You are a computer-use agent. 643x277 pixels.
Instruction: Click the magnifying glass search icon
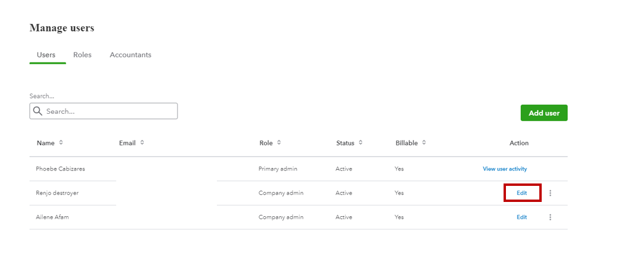point(38,111)
